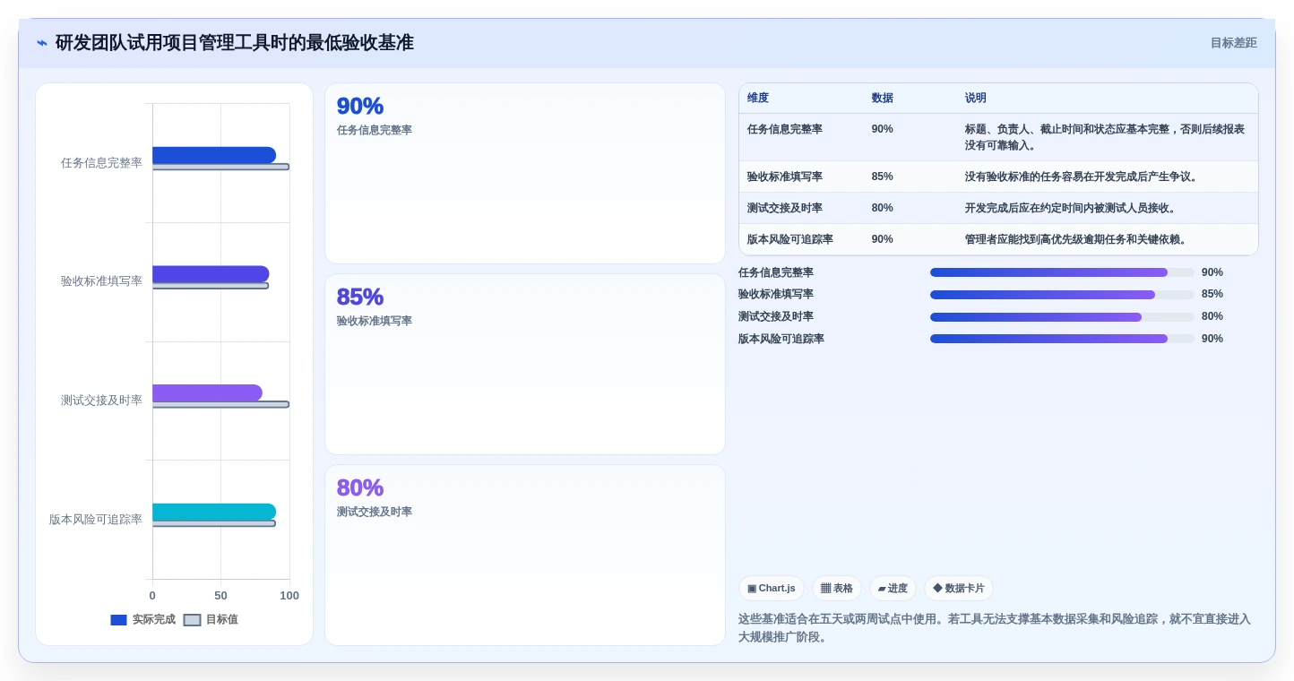
Task: Click the blue 任务信息完整率 chart bar
Action: pos(214,155)
